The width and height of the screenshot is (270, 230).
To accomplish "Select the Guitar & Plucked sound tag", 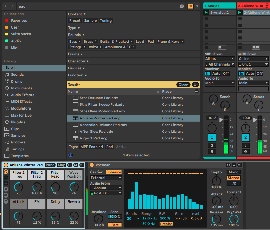I will click(x=116, y=41).
